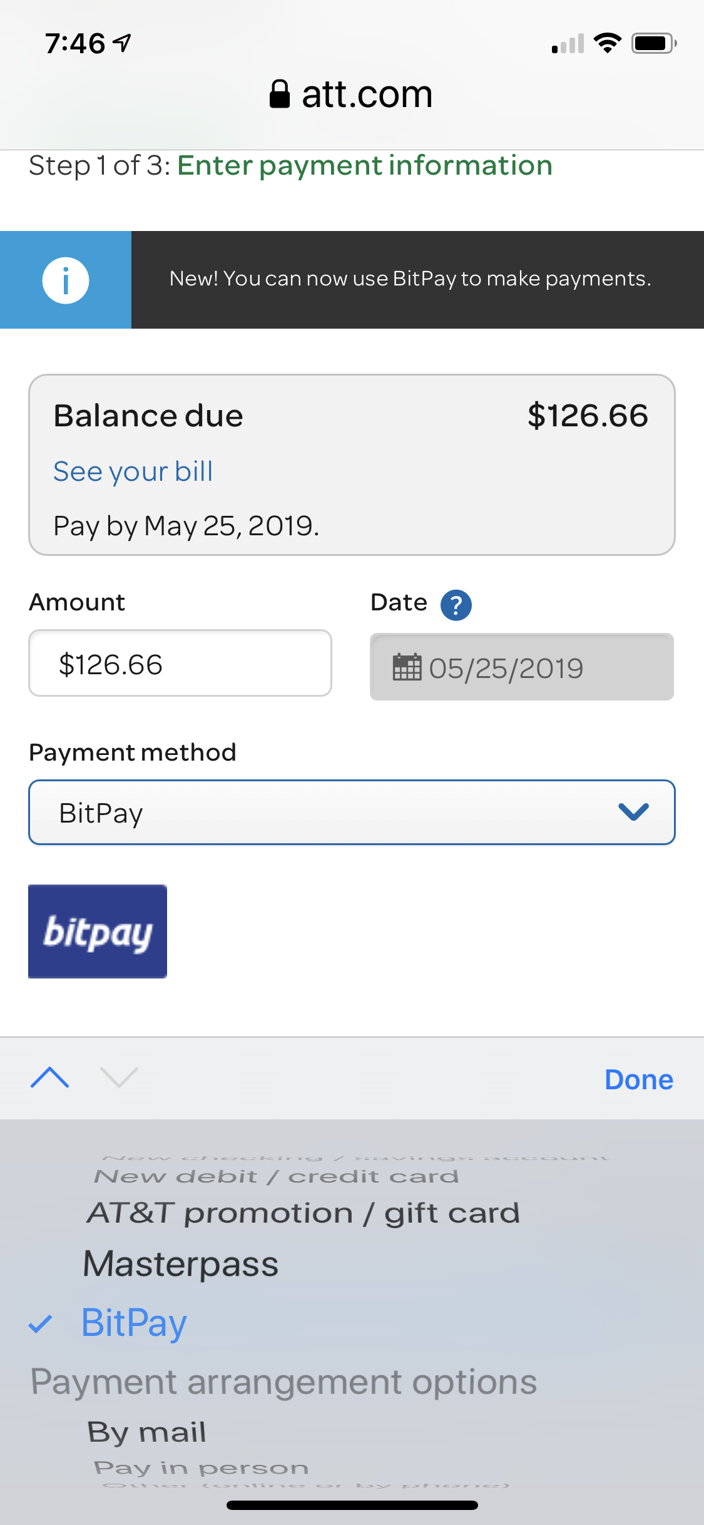The image size is (704, 1525).
Task: Expand Payment method dropdown chevron
Action: (x=633, y=812)
